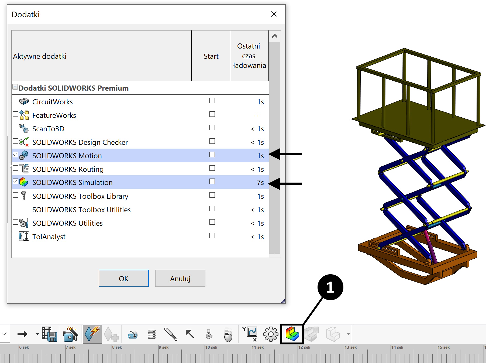Add a Motor with the motor icon
The image size is (486, 363).
133,335
